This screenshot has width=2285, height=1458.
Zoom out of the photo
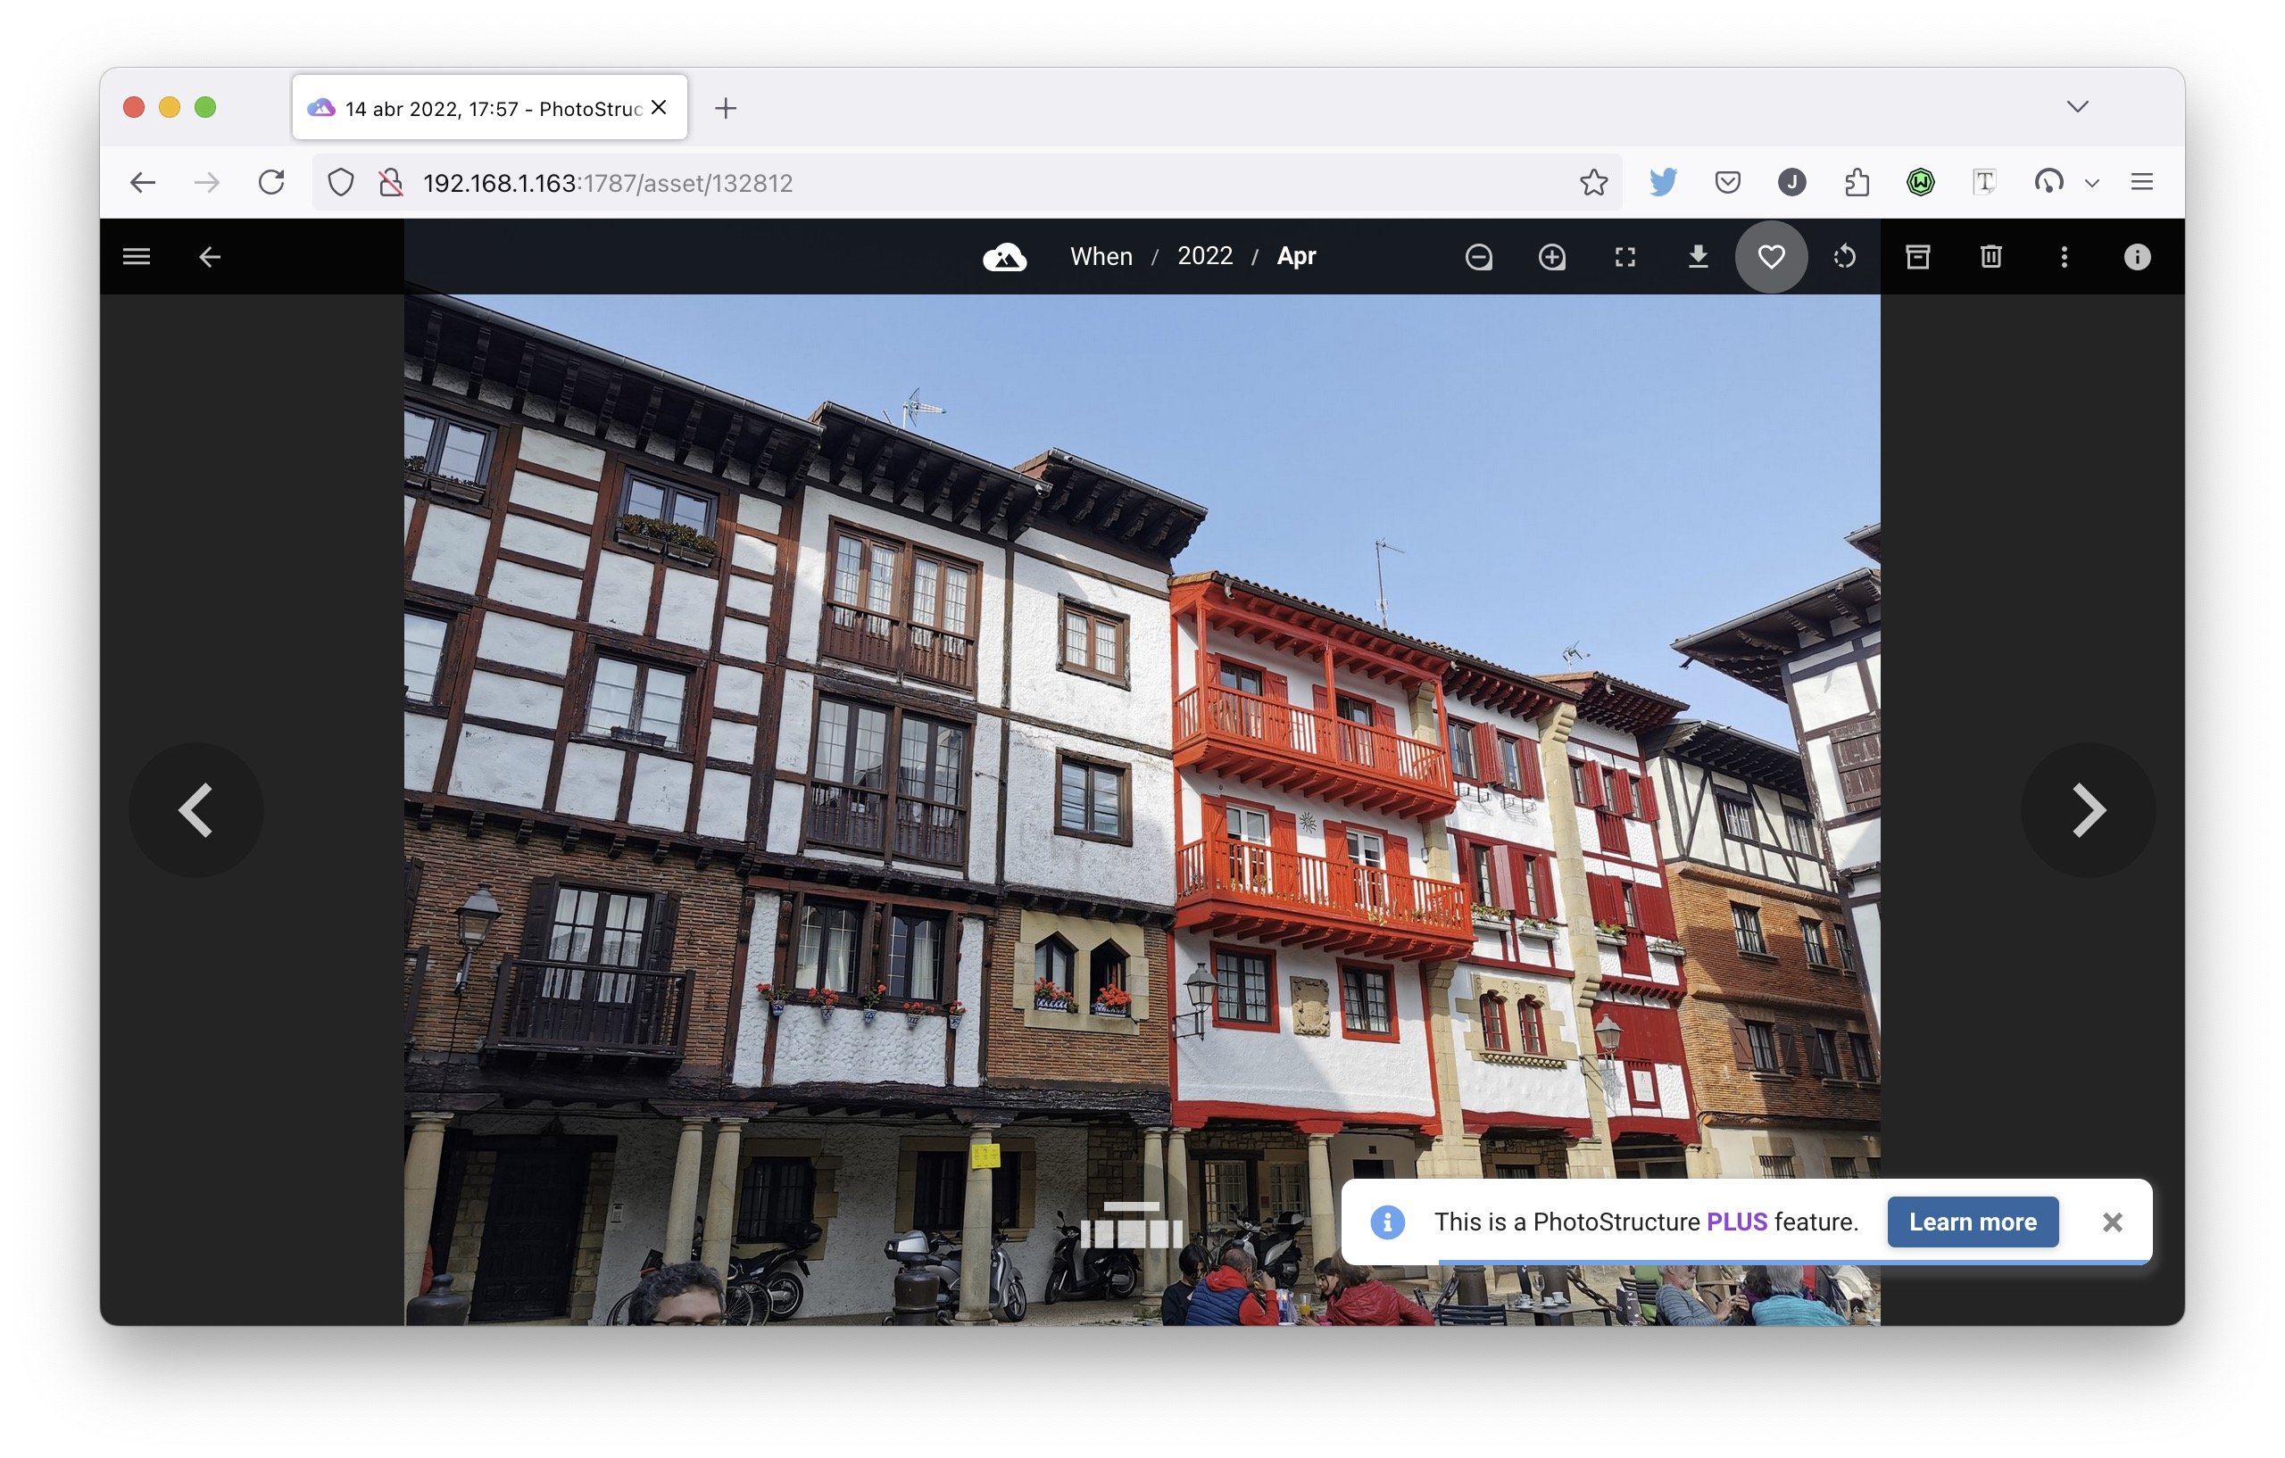(x=1478, y=257)
